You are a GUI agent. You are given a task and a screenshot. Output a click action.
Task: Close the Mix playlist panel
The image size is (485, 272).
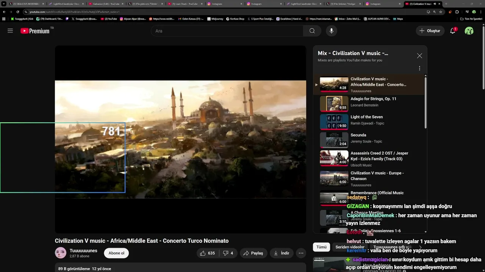click(419, 56)
